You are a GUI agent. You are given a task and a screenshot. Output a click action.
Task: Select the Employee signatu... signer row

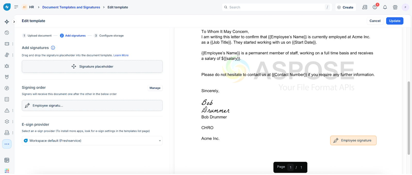point(92,105)
